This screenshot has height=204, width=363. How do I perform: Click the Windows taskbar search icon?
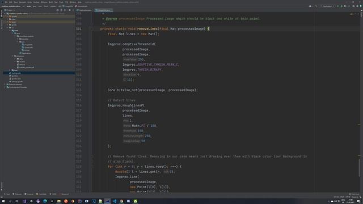10,201
